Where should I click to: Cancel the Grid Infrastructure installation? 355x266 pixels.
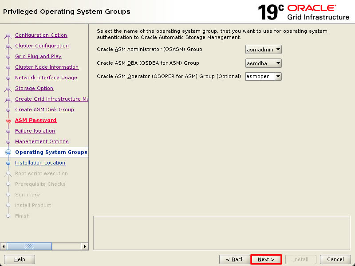point(335,259)
